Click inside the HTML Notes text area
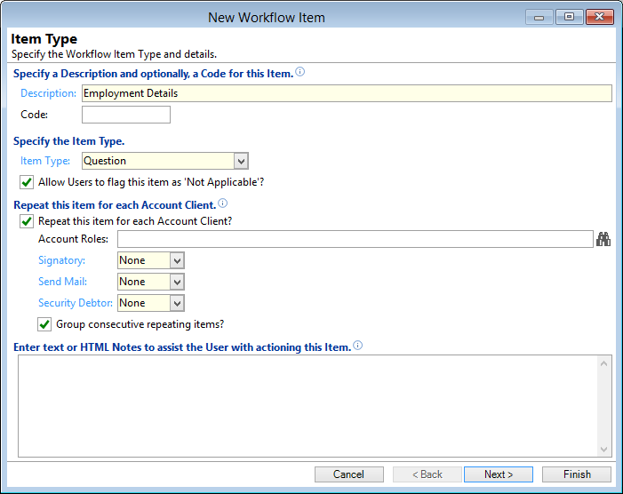The height and width of the screenshot is (494, 623). pos(307,405)
